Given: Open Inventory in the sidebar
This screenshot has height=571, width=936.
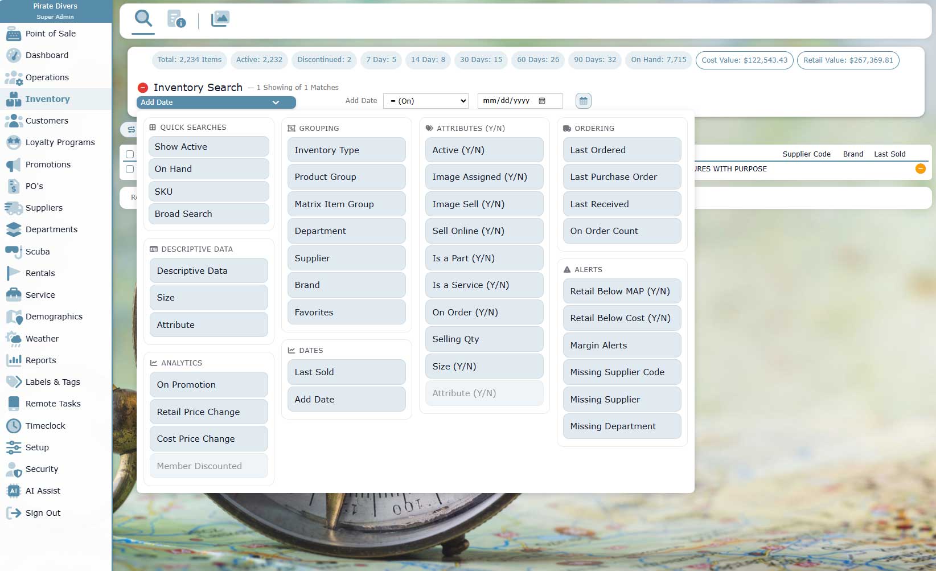Looking at the screenshot, I should coord(56,99).
